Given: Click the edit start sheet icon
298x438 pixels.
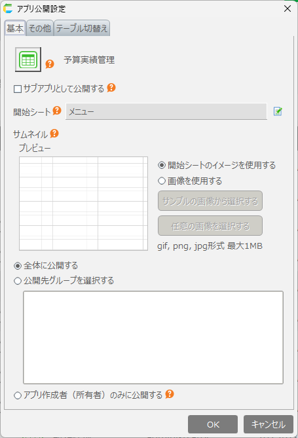Looking at the screenshot, I should pos(278,111).
